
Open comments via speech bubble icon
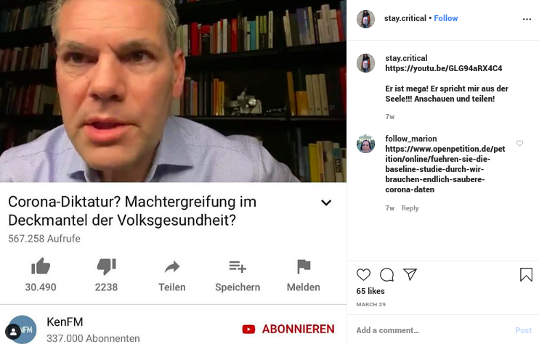coord(386,274)
